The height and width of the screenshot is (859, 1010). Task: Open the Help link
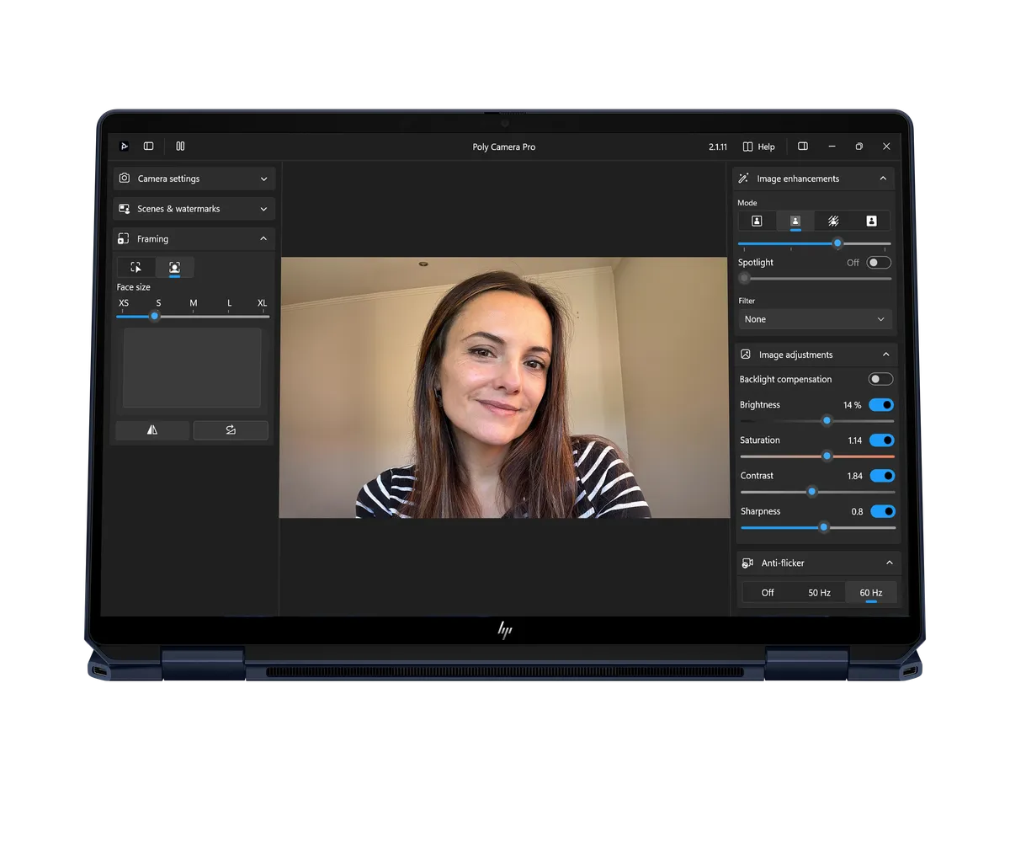point(759,147)
